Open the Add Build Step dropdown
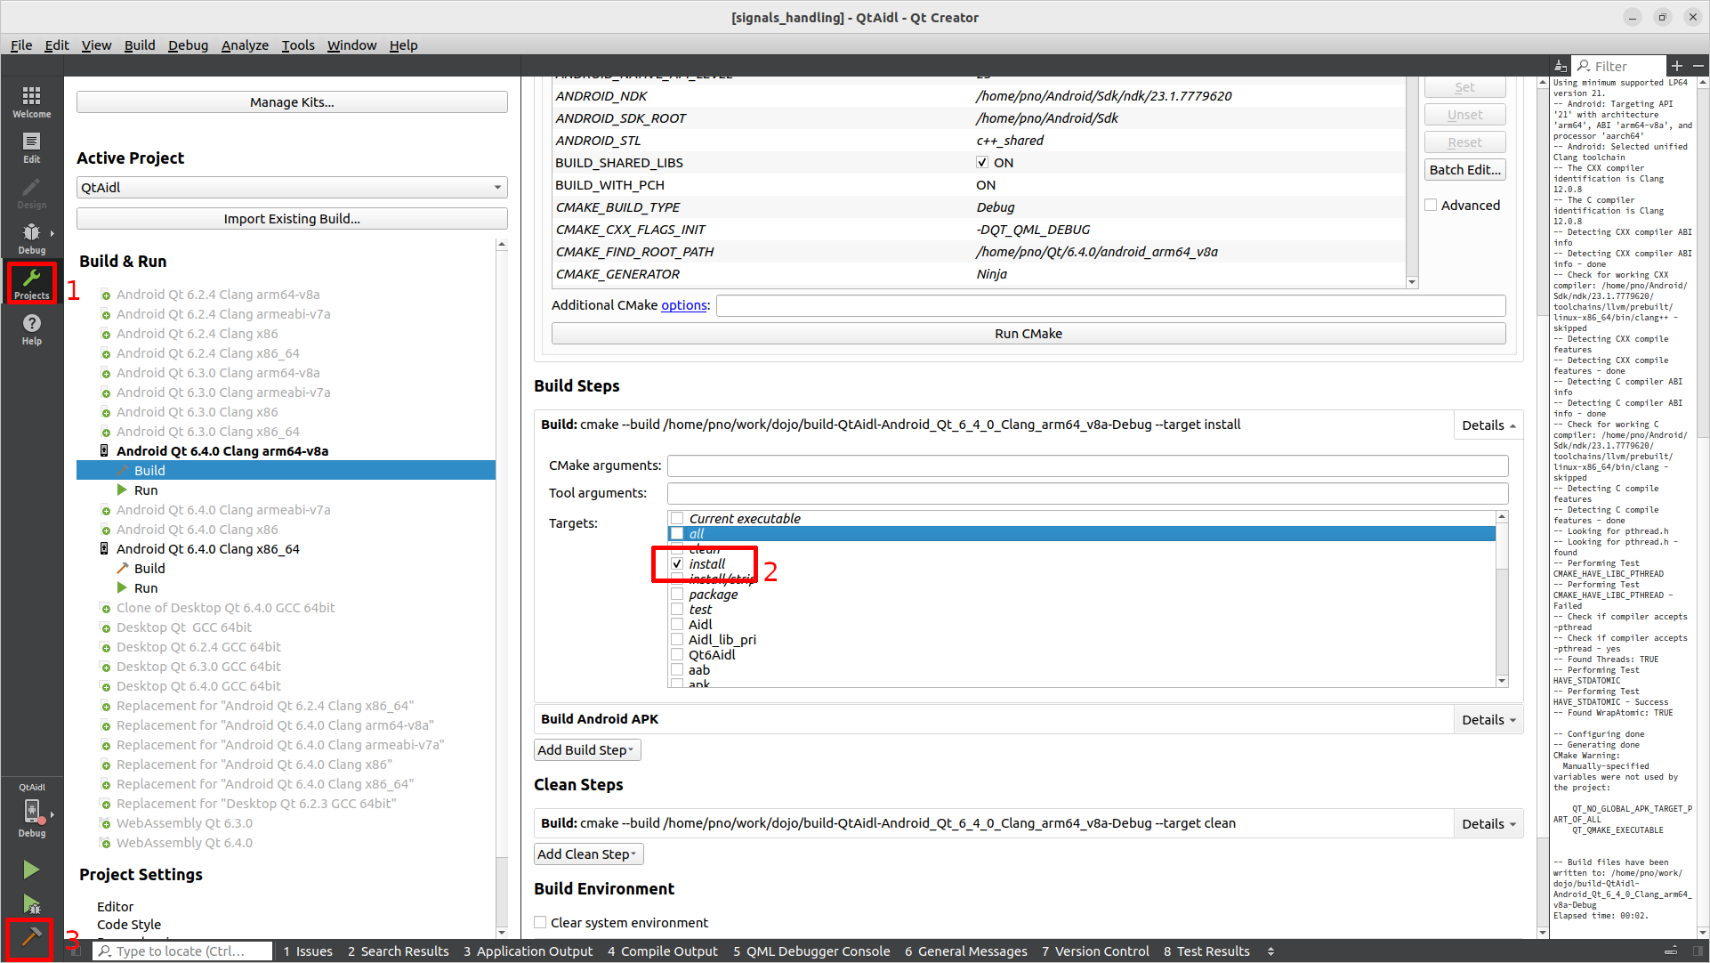 pos(586,750)
